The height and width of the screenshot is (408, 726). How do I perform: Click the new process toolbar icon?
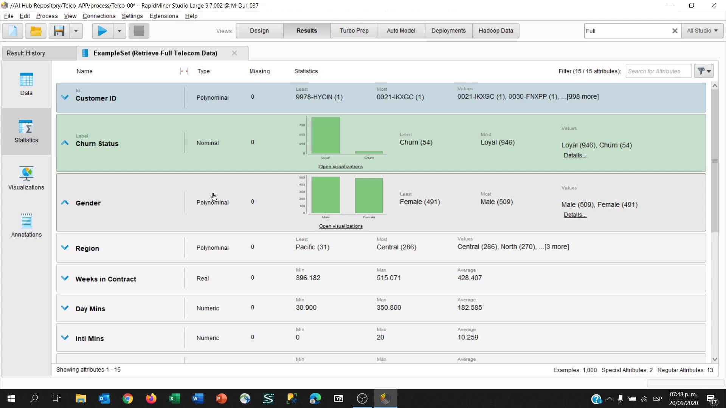13,31
